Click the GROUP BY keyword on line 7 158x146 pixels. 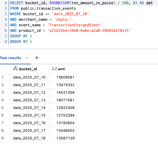point(19,36)
